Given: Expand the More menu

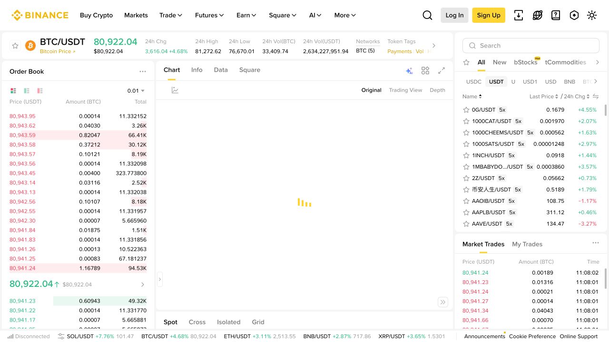Looking at the screenshot, I should tap(345, 15).
